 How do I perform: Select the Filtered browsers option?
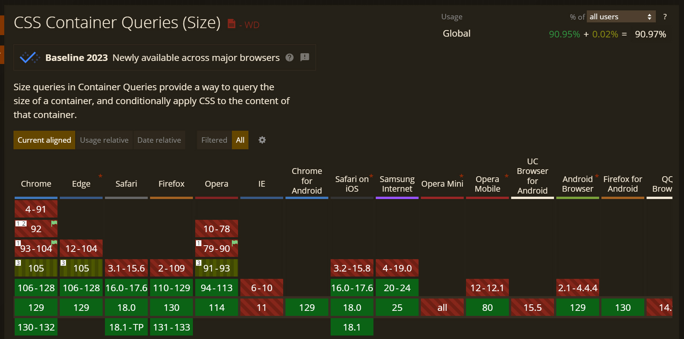214,140
